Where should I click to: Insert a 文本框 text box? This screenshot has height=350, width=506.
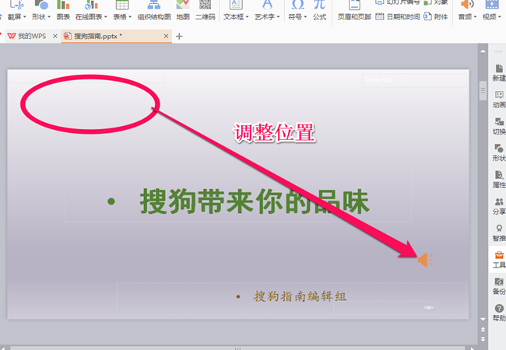(x=236, y=10)
